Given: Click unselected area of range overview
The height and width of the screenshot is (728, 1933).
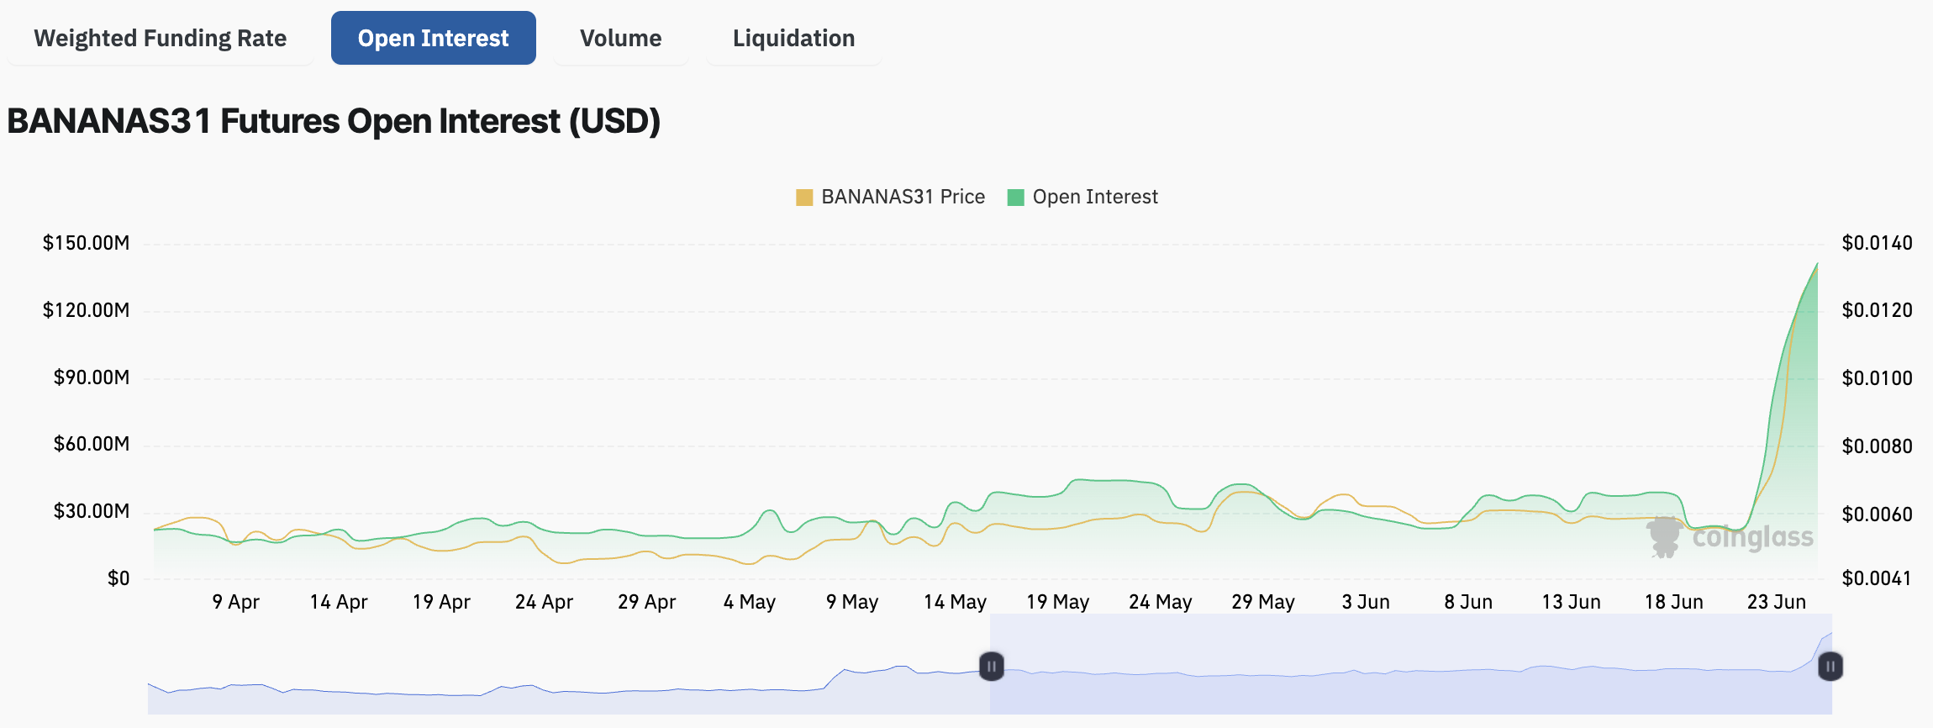Looking at the screenshot, I should click(568, 664).
